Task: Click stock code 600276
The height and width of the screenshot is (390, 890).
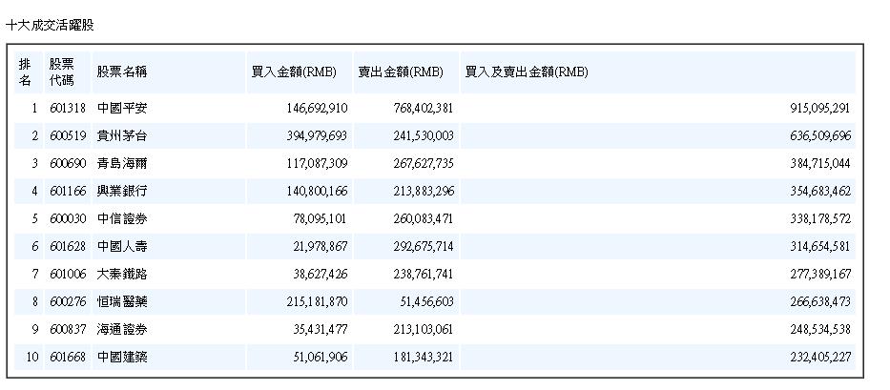Action: pos(68,302)
